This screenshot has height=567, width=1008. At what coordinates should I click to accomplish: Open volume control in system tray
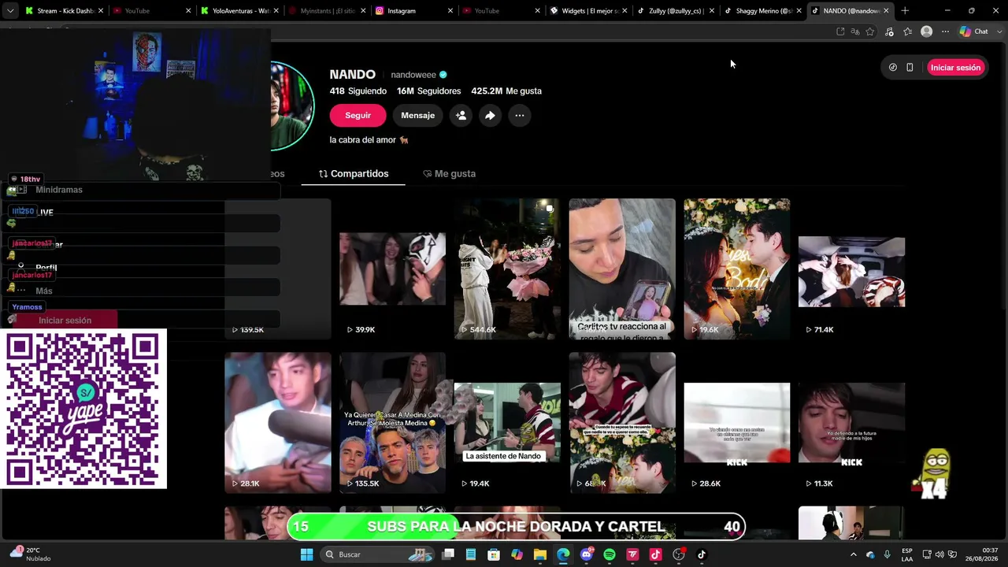coord(939,554)
